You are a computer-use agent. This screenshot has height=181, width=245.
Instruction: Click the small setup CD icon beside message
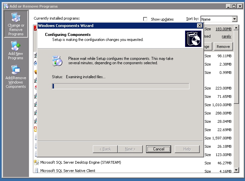pyautogui.click(x=57, y=61)
